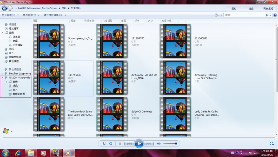The height and width of the screenshot is (157, 278).
Task: Mute the volume speaker icon
Action: pos(158,144)
